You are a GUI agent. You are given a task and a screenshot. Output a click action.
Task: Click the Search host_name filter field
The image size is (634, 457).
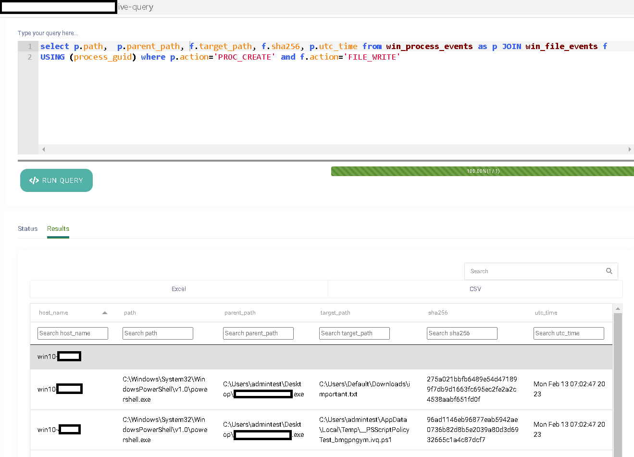click(73, 333)
